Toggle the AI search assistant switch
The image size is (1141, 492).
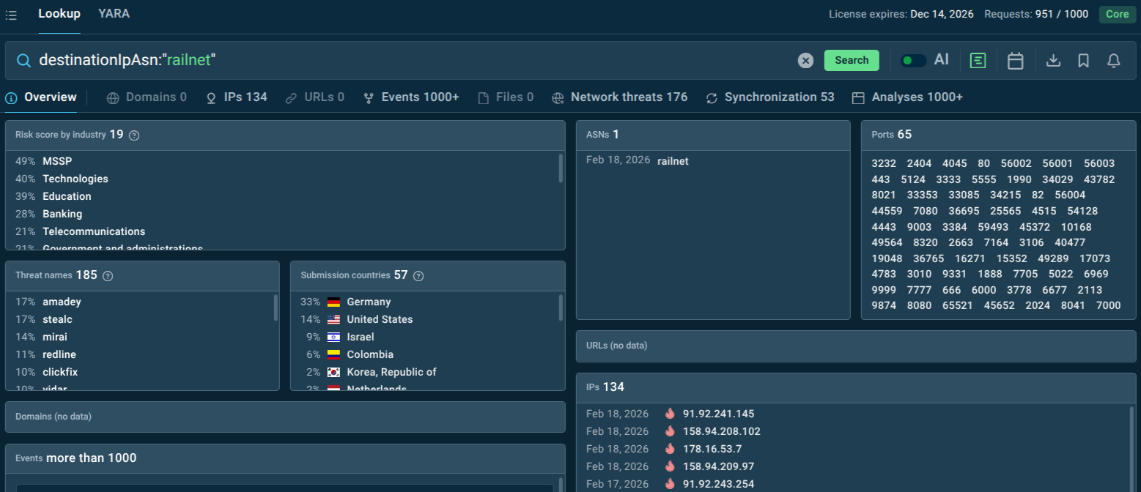point(913,60)
